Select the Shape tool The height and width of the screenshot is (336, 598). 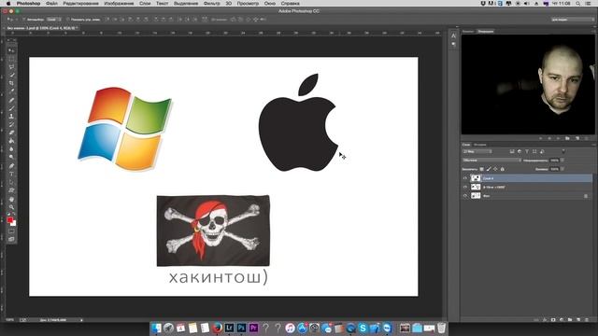point(11,190)
